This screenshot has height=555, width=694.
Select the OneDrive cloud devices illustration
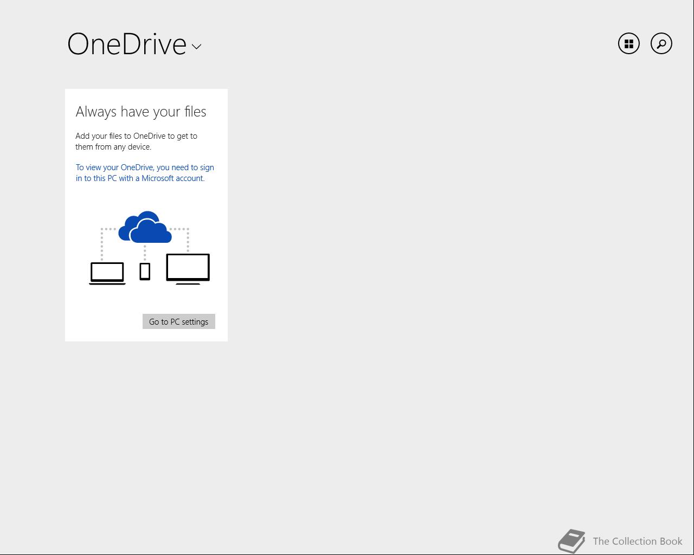pyautogui.click(x=150, y=248)
